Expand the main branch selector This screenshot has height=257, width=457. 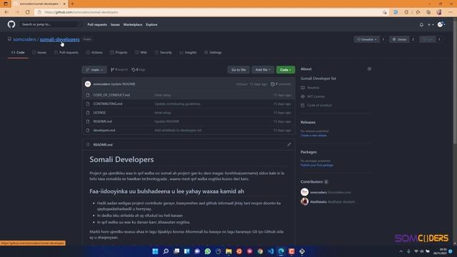click(94, 70)
